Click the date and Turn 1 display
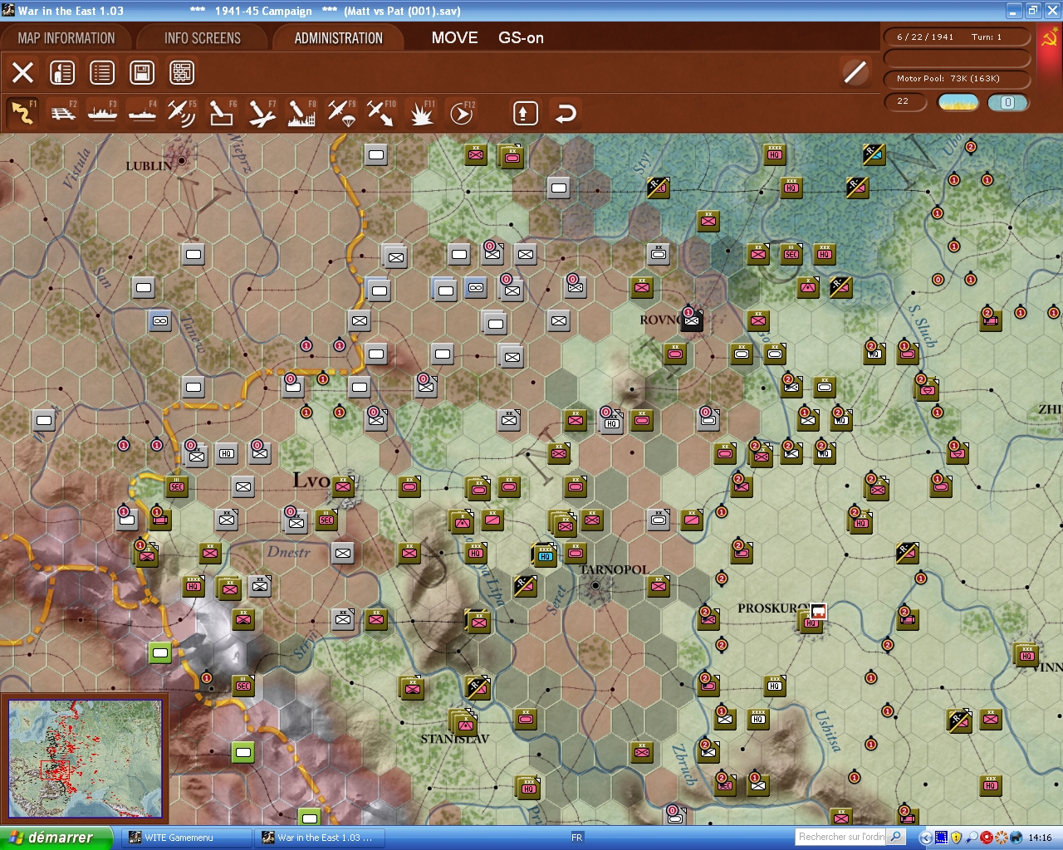Screen dimensions: 1063x850 pos(957,37)
